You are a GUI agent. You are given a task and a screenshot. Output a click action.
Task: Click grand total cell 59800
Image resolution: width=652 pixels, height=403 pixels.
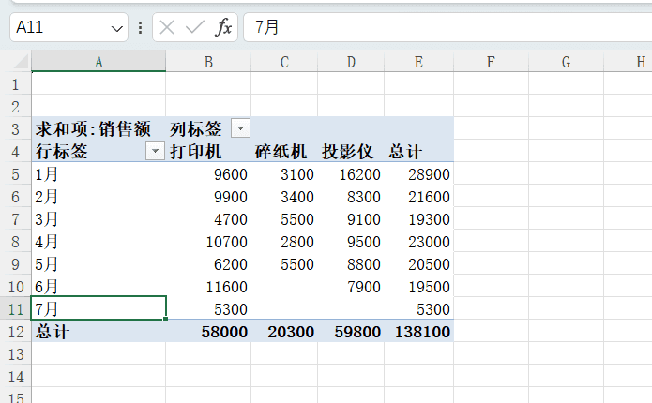pyautogui.click(x=351, y=331)
